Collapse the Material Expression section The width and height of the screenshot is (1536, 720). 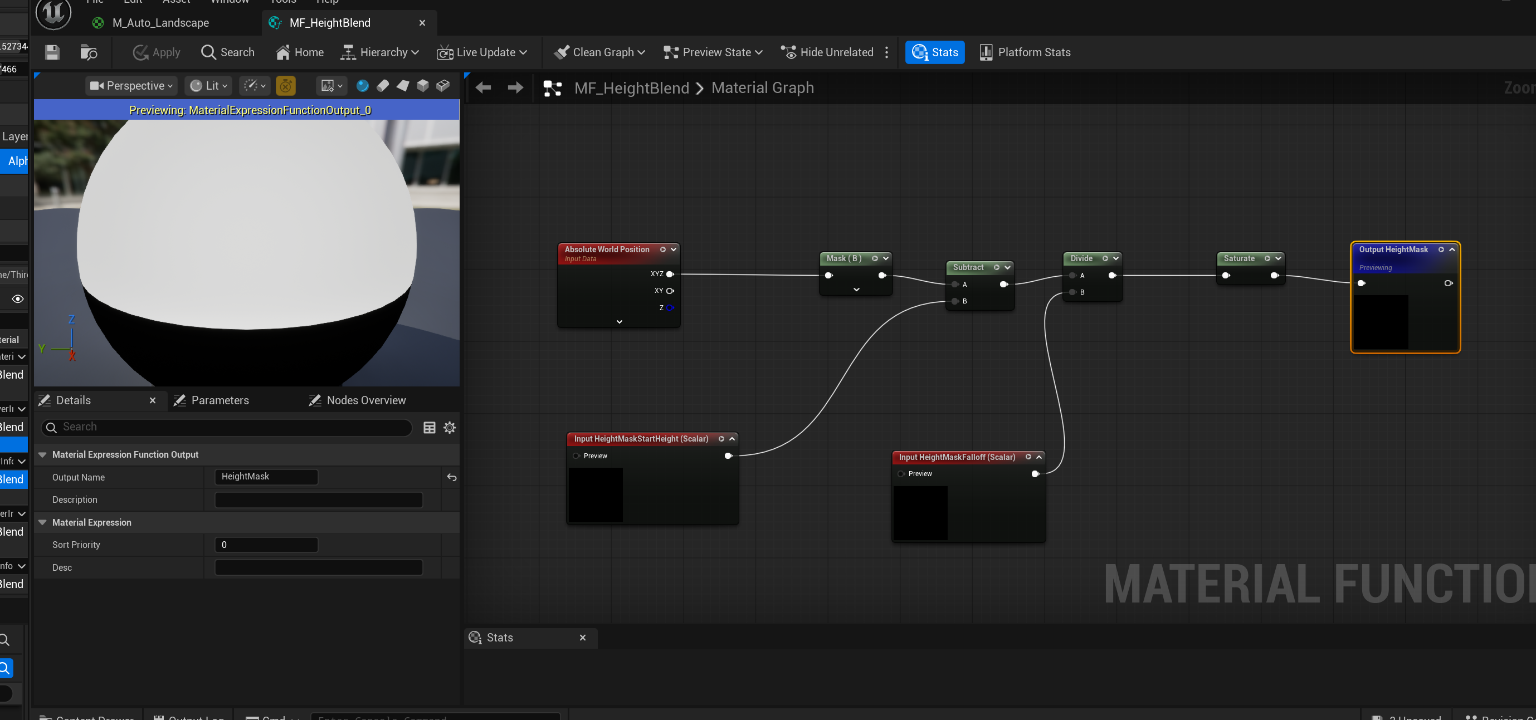click(42, 523)
